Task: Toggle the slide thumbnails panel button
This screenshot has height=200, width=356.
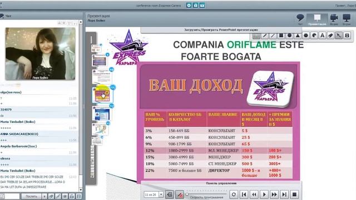Action: pos(170,194)
